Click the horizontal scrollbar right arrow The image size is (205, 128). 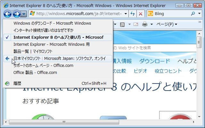tap(194, 122)
